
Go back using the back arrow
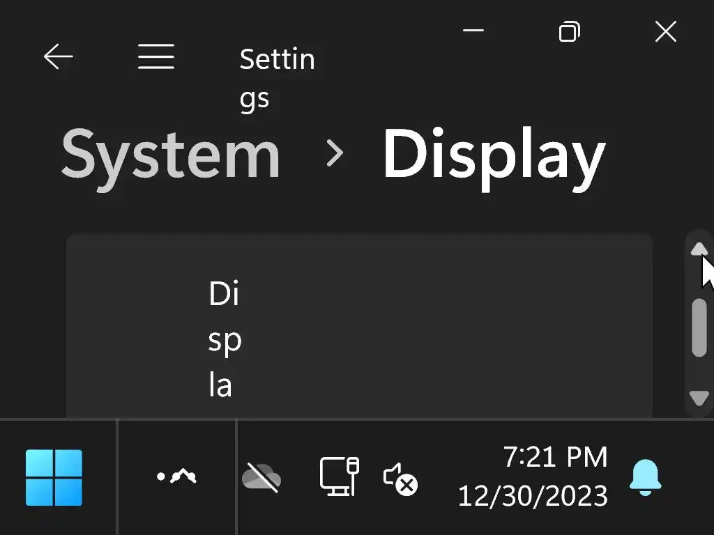58,57
